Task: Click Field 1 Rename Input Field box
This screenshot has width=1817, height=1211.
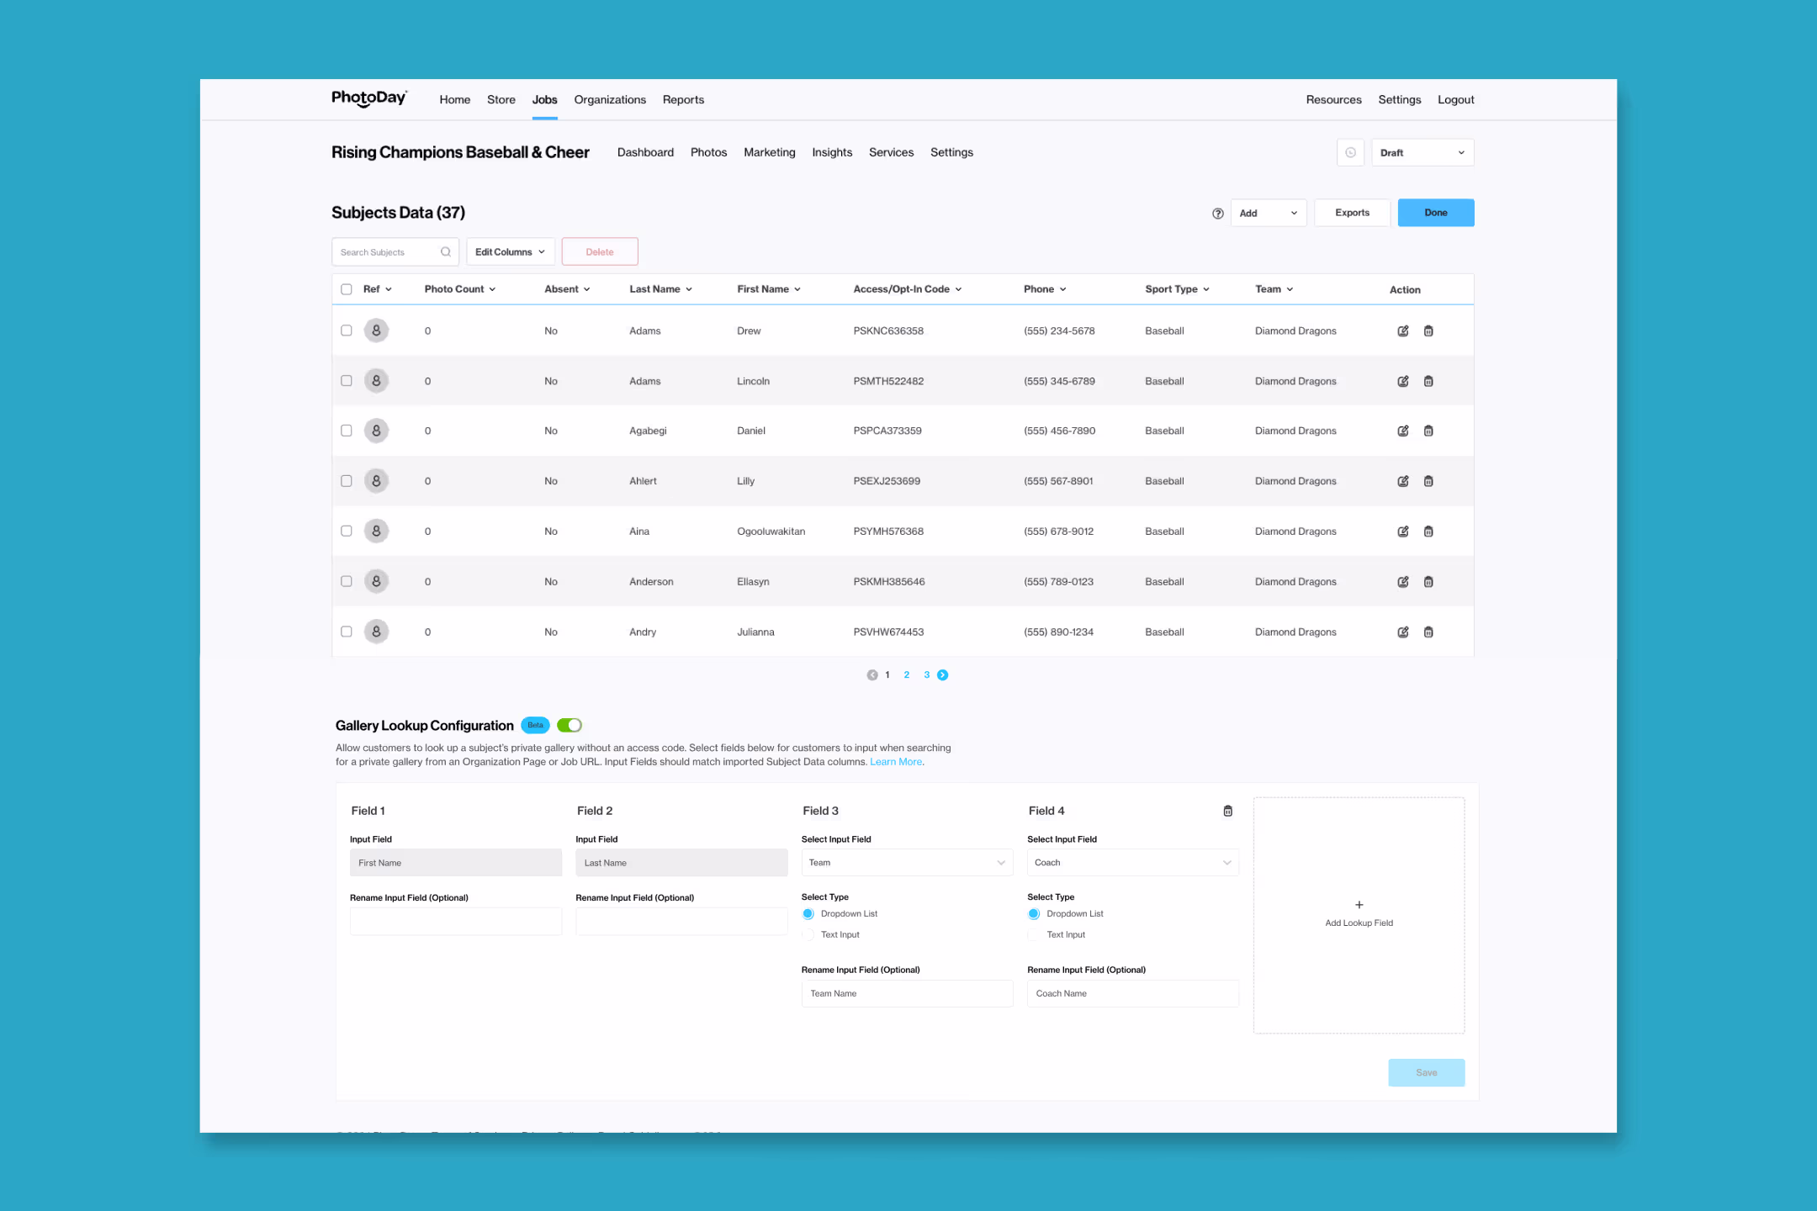Action: click(455, 922)
